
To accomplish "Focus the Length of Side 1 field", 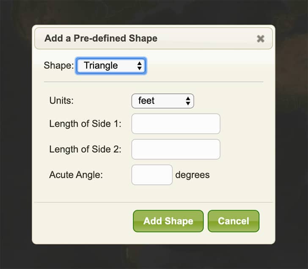I will pyautogui.click(x=176, y=124).
